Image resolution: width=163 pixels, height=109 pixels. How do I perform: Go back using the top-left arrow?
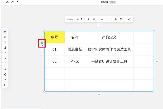[2, 2]
